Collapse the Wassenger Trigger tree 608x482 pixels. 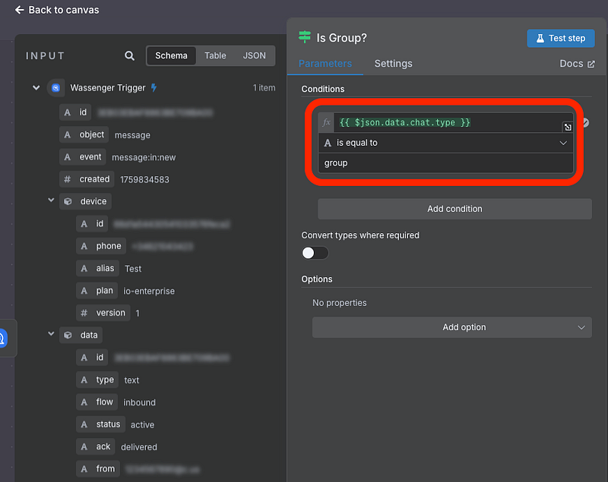pyautogui.click(x=36, y=88)
